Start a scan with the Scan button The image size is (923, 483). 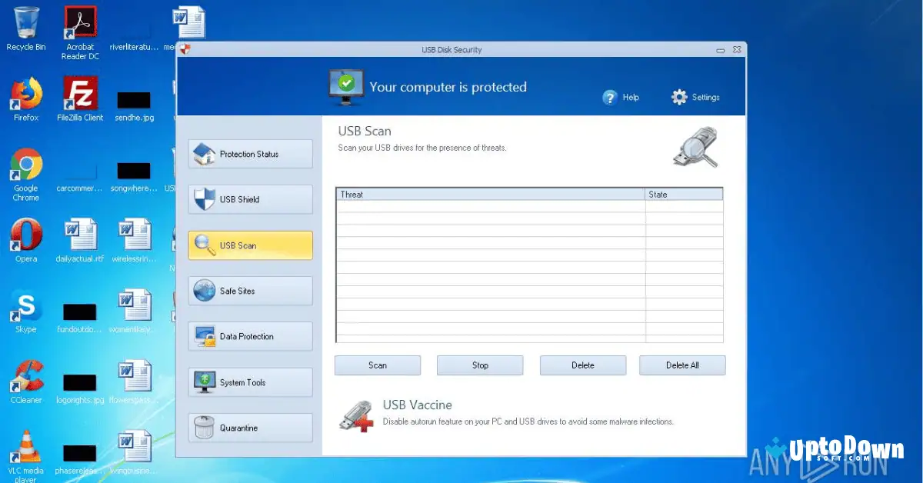pyautogui.click(x=377, y=365)
